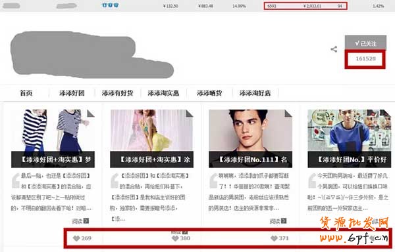
Task: Like the first post with 269 hearts
Action: pos(82,238)
